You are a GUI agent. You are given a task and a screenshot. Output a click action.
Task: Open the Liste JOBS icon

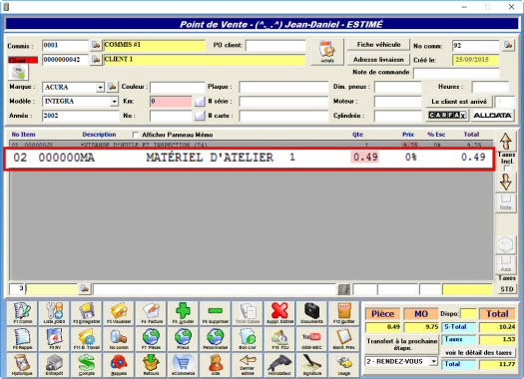click(55, 313)
